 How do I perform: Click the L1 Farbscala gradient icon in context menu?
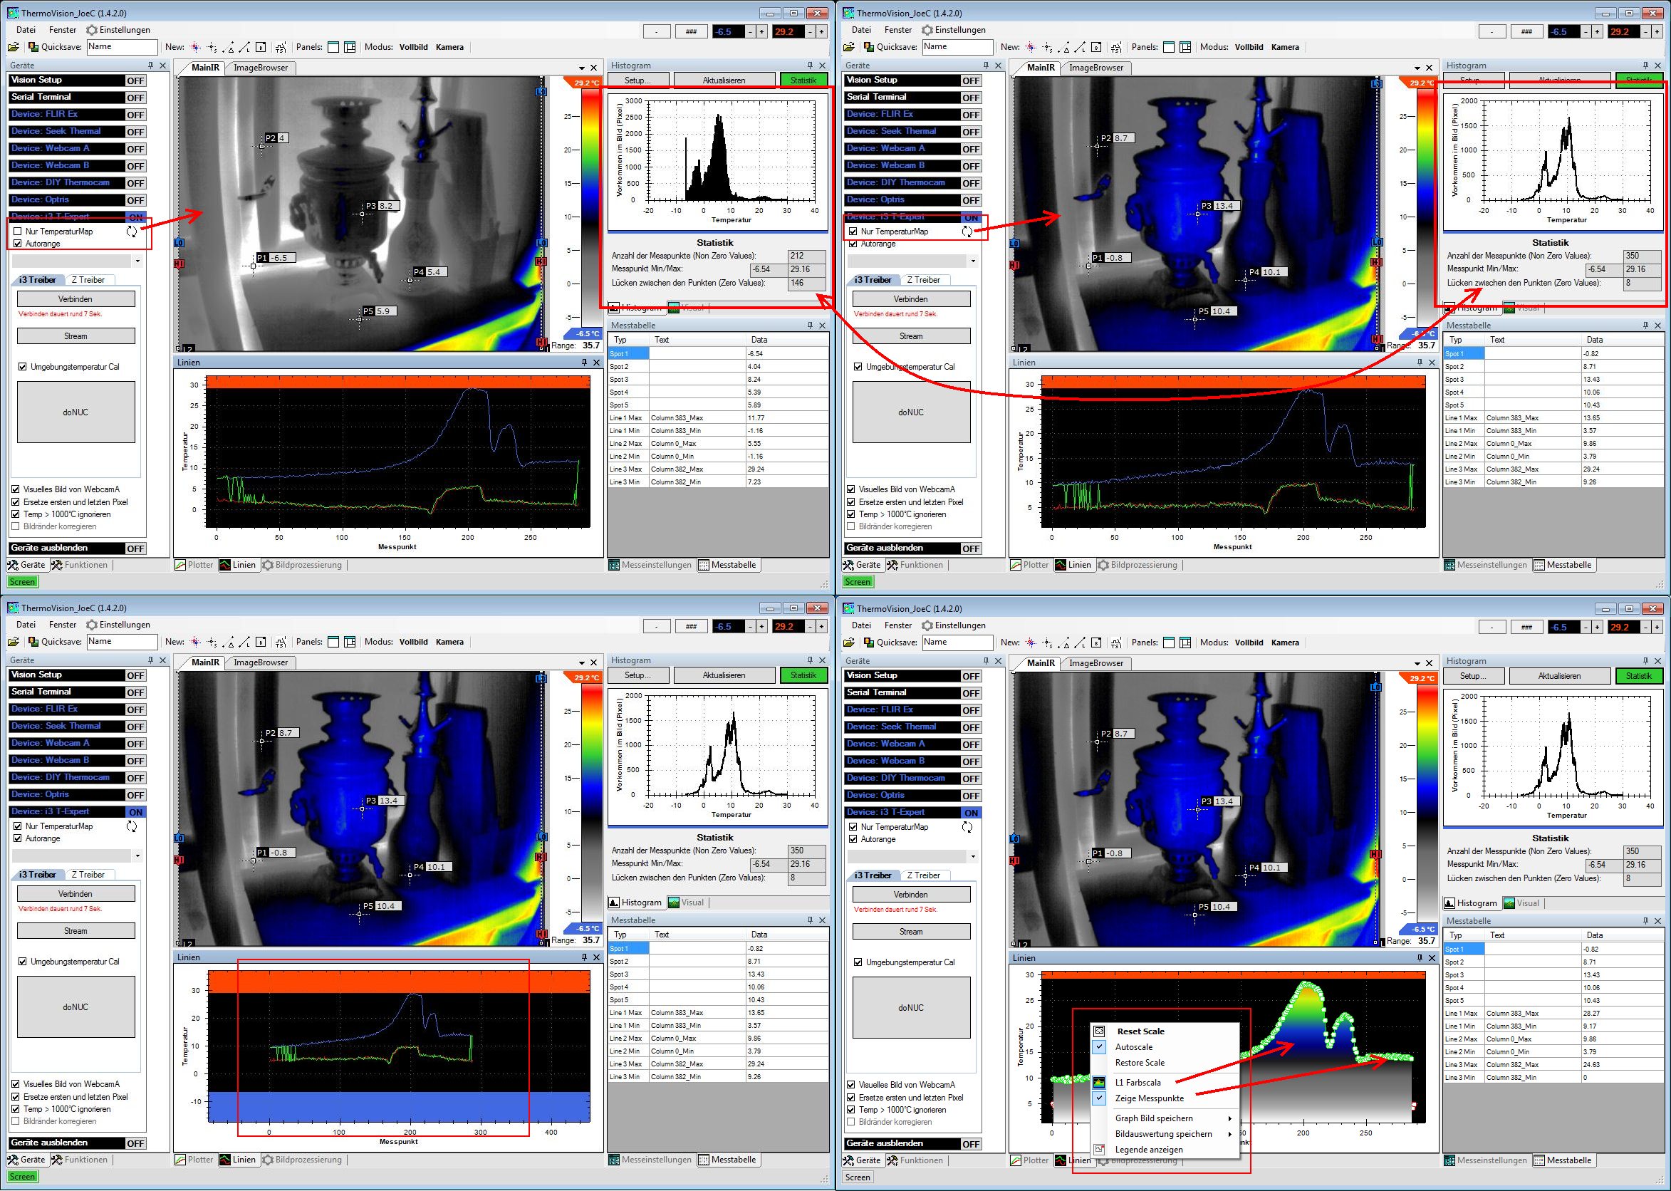tap(1098, 1083)
